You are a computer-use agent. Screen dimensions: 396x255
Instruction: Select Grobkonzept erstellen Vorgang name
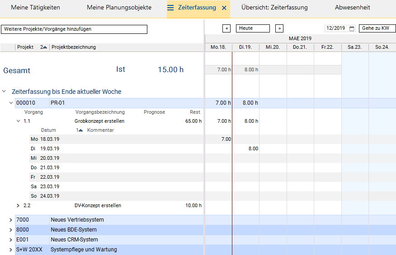coord(99,121)
